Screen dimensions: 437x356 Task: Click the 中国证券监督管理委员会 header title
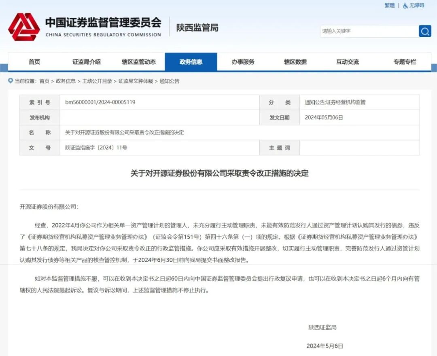[104, 23]
